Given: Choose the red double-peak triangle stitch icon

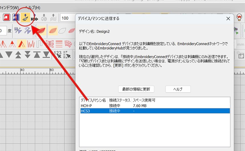Looking at the screenshot, I should 12,44.
